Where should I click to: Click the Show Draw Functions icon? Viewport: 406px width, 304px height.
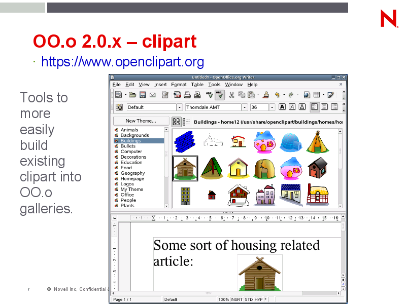tap(331, 95)
